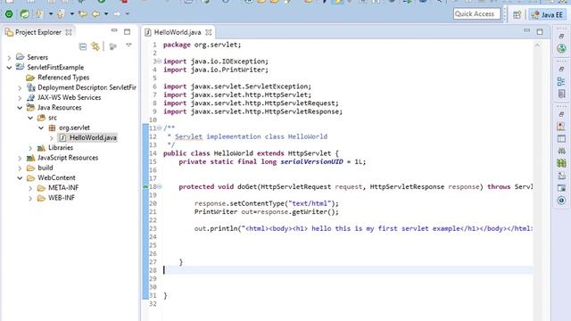Open Next Annotation dropdown arrow
This screenshot has height=321, width=571.
[x=51, y=14]
